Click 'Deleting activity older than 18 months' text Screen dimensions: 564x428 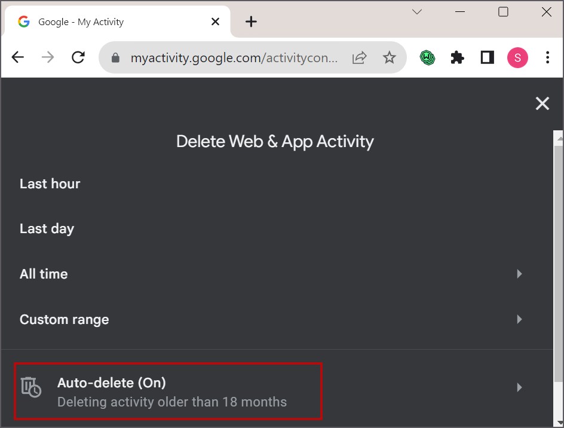[172, 402]
